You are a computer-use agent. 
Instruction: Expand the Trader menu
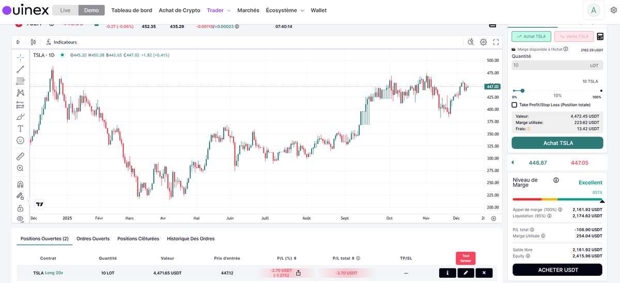[219, 10]
